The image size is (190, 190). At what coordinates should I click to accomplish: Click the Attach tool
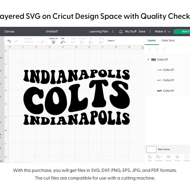click(x=168, y=158)
